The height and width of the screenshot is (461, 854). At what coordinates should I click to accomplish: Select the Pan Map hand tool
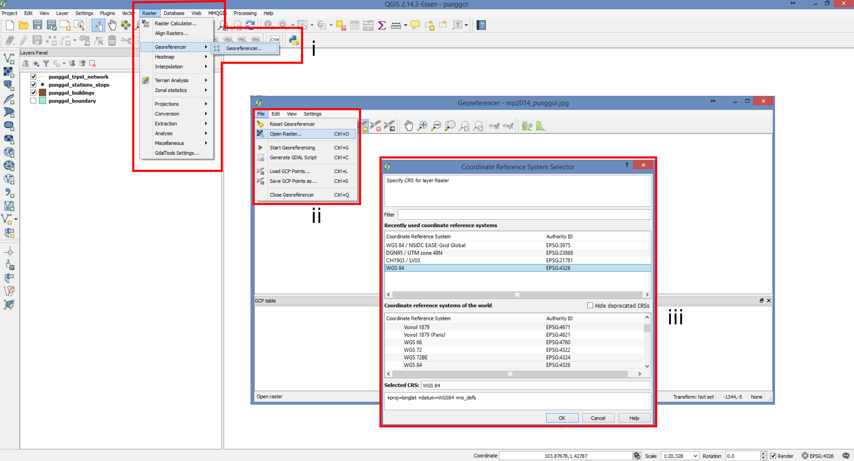coord(112,25)
